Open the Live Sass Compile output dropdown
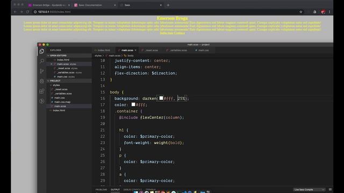Image resolution: width=344 pixels, height=193 pixels. pos(309,189)
